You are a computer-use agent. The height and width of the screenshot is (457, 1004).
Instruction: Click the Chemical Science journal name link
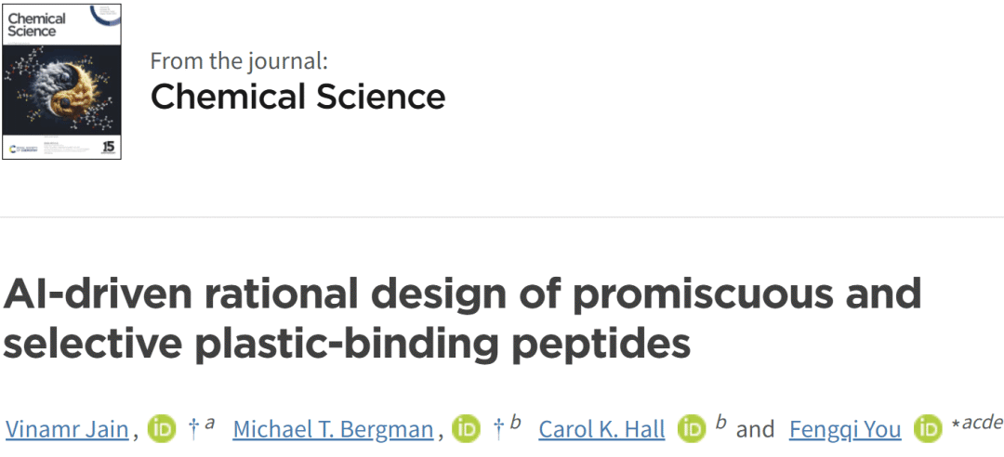click(297, 97)
